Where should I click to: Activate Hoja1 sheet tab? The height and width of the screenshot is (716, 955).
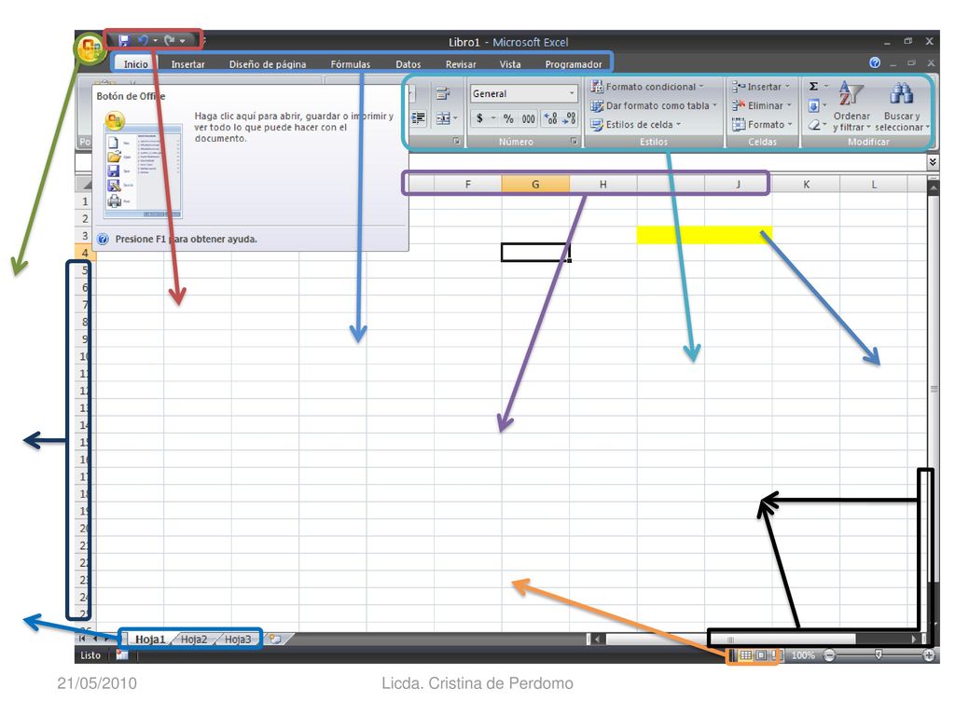coord(150,640)
